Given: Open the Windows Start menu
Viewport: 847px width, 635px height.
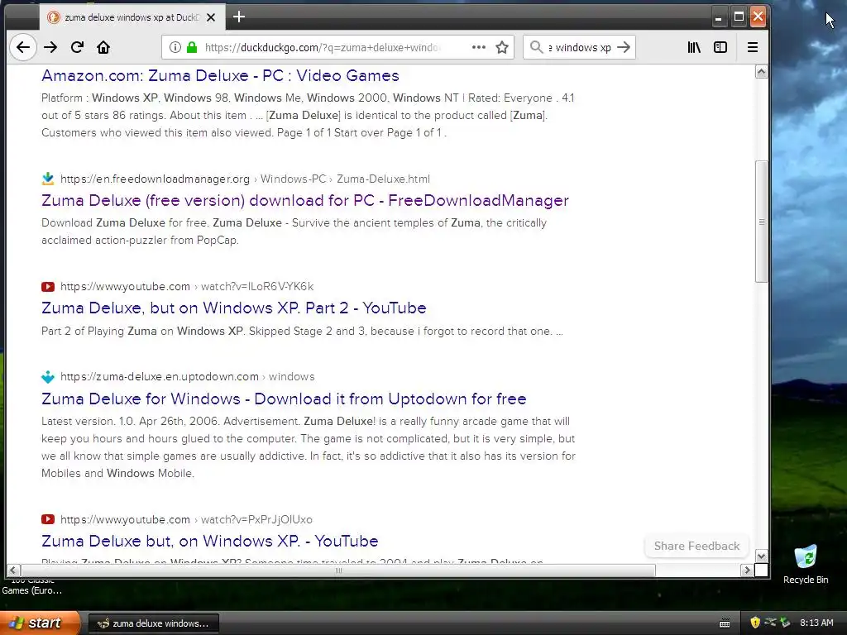Looking at the screenshot, I should click(x=40, y=623).
